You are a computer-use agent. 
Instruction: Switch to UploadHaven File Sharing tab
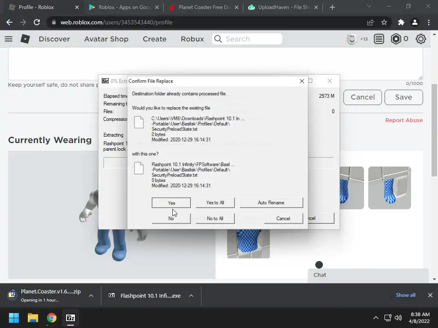[x=284, y=7]
